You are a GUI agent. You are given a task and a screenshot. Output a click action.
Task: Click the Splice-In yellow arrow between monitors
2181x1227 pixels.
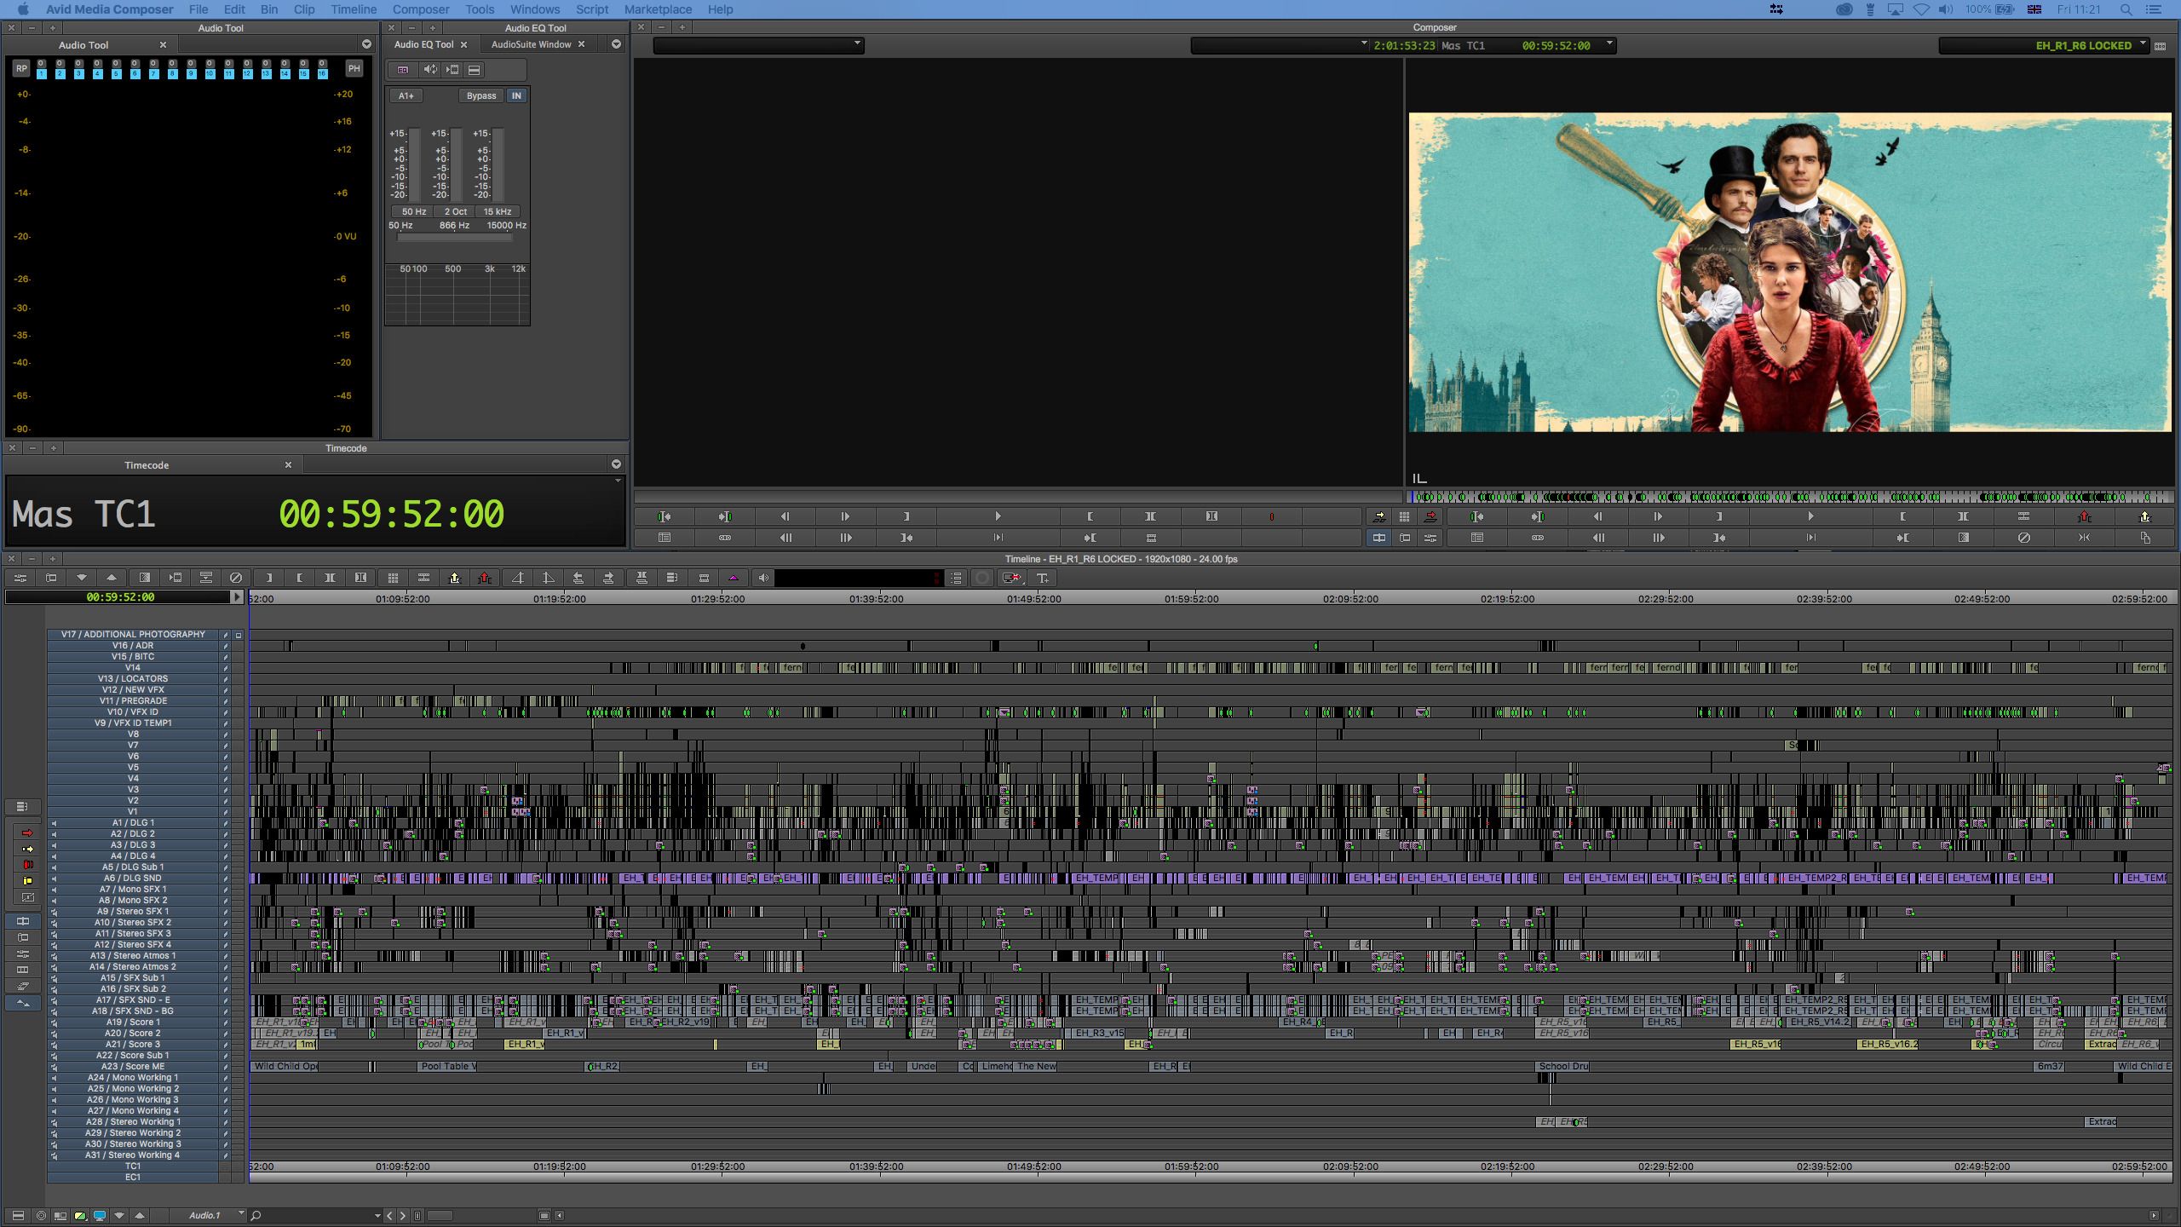tap(1379, 516)
